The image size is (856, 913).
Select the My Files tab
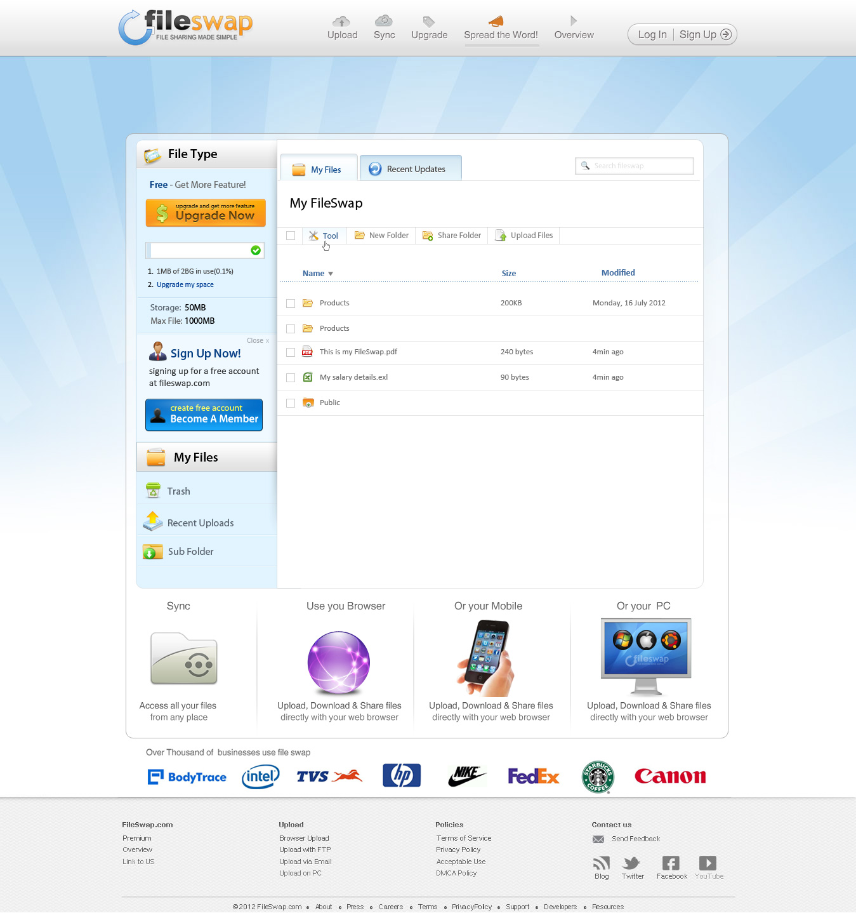pyautogui.click(x=319, y=170)
